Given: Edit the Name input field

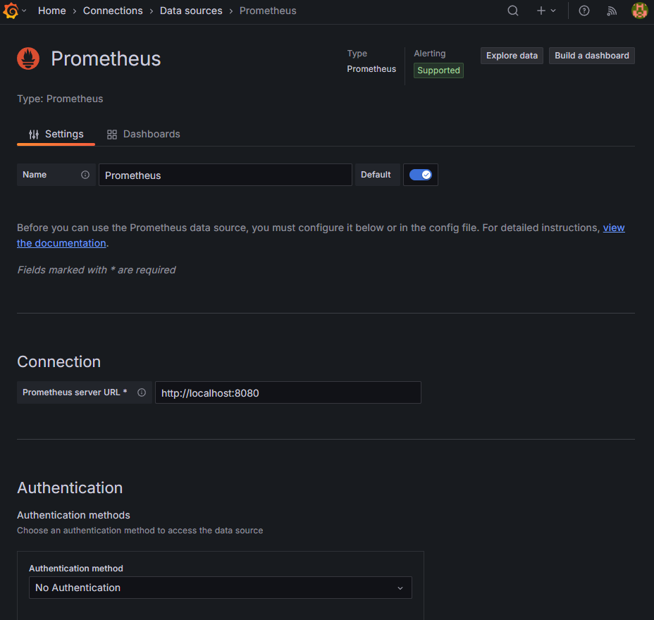Looking at the screenshot, I should [x=226, y=175].
